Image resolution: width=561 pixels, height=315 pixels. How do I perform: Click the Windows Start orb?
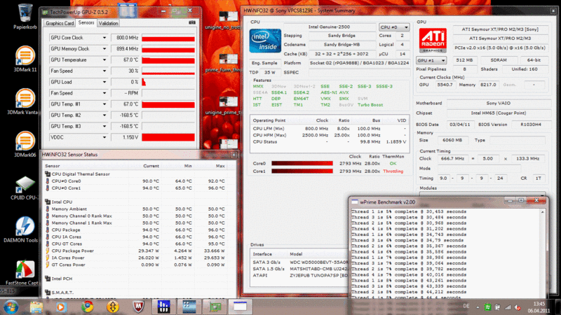pos(11,307)
